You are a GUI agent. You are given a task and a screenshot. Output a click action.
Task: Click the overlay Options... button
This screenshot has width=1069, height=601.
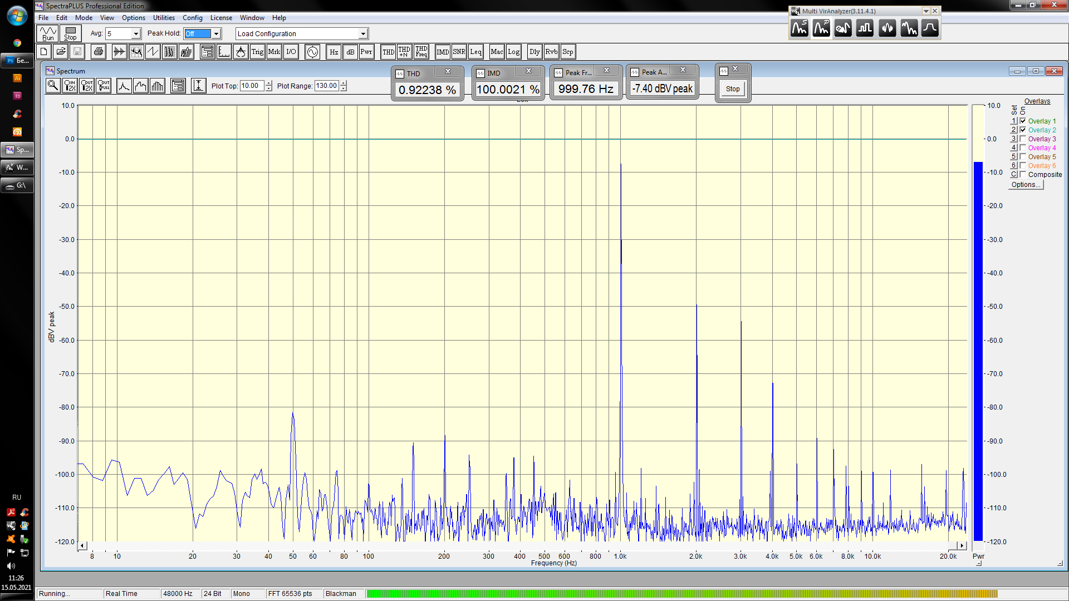point(1025,185)
